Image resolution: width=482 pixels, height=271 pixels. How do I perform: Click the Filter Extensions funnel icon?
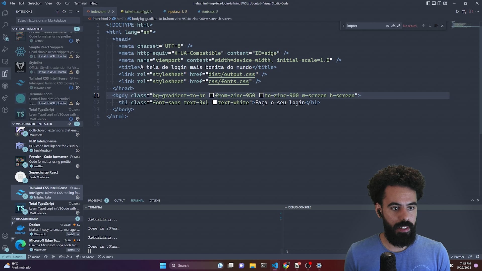(x=57, y=12)
